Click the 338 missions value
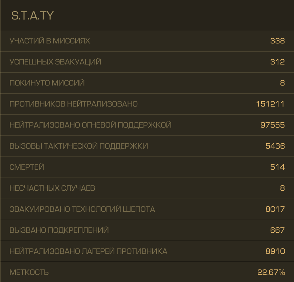The width and height of the screenshot is (294, 282). (x=277, y=41)
